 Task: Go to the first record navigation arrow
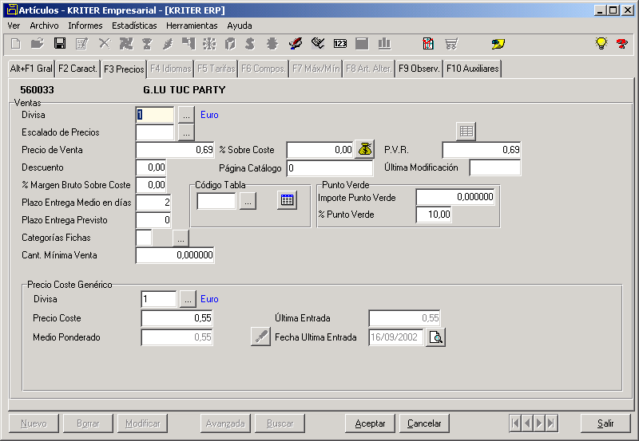click(515, 423)
